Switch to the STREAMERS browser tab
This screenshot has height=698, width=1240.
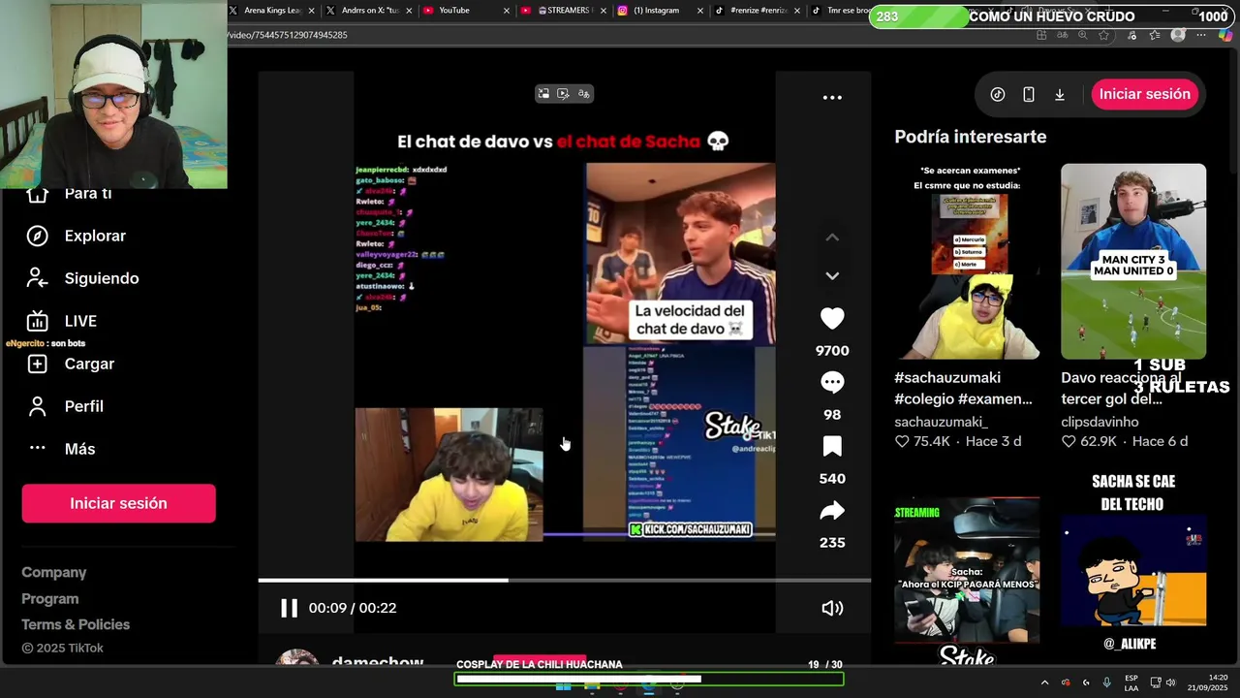[x=564, y=11]
